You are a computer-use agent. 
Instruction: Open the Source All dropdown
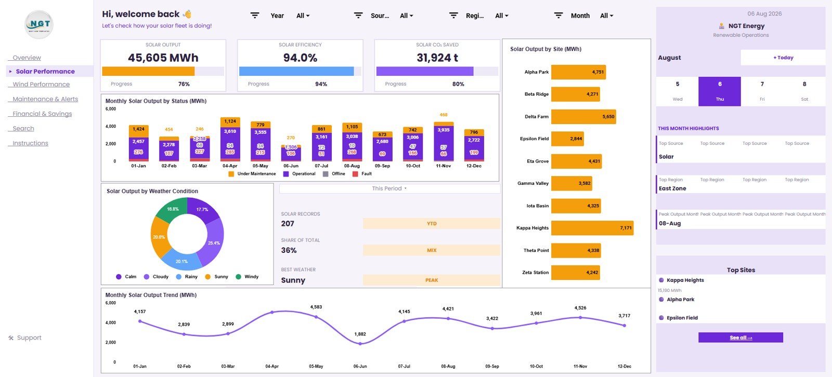(406, 16)
